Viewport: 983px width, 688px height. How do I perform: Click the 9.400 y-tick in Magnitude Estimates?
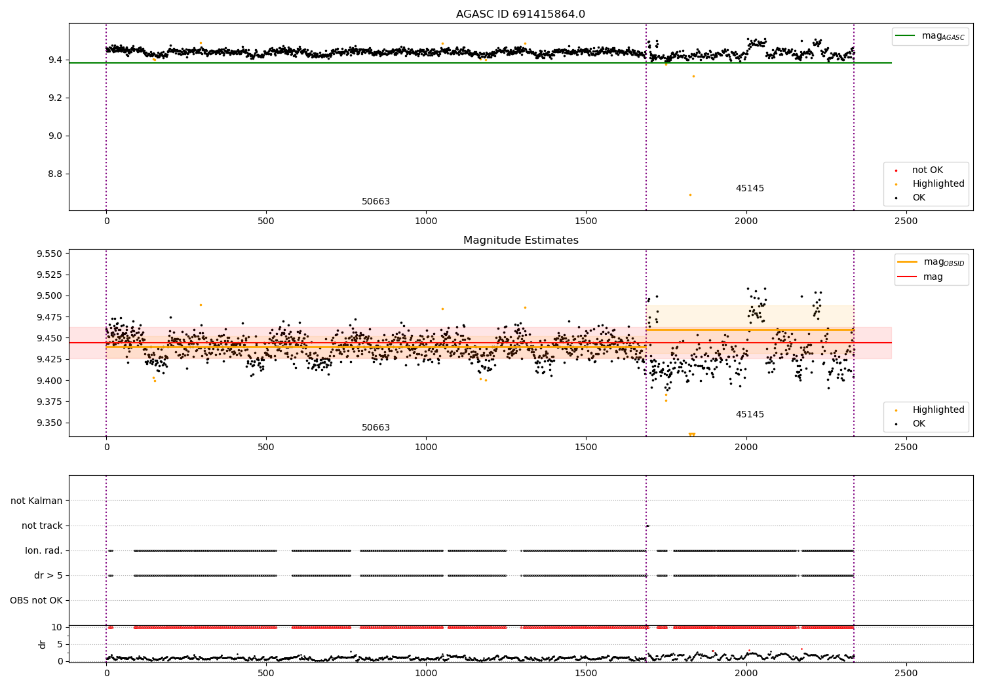pyautogui.click(x=49, y=381)
